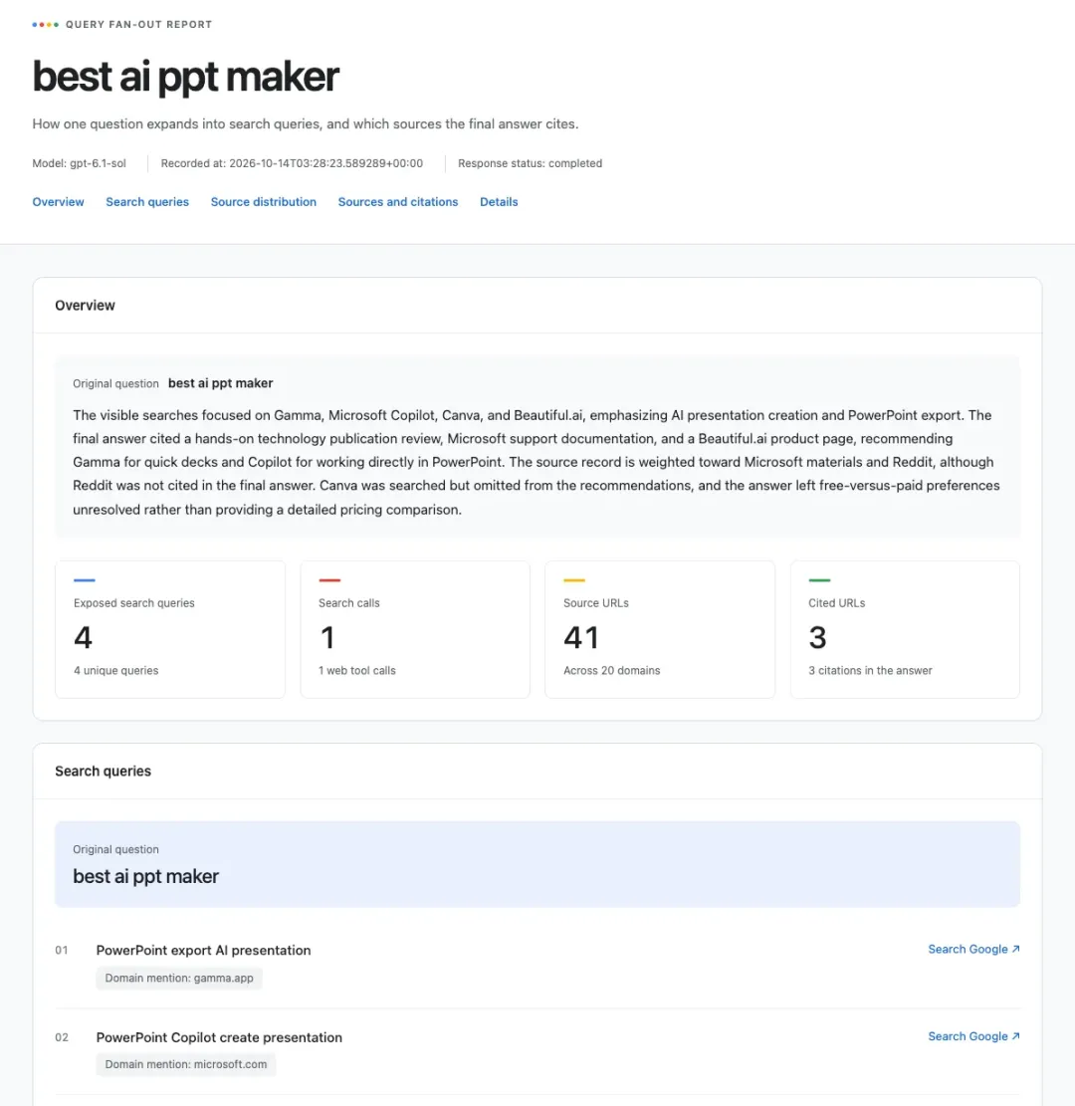The width and height of the screenshot is (1075, 1106).
Task: Open Source distribution nav link
Action: [x=263, y=202]
